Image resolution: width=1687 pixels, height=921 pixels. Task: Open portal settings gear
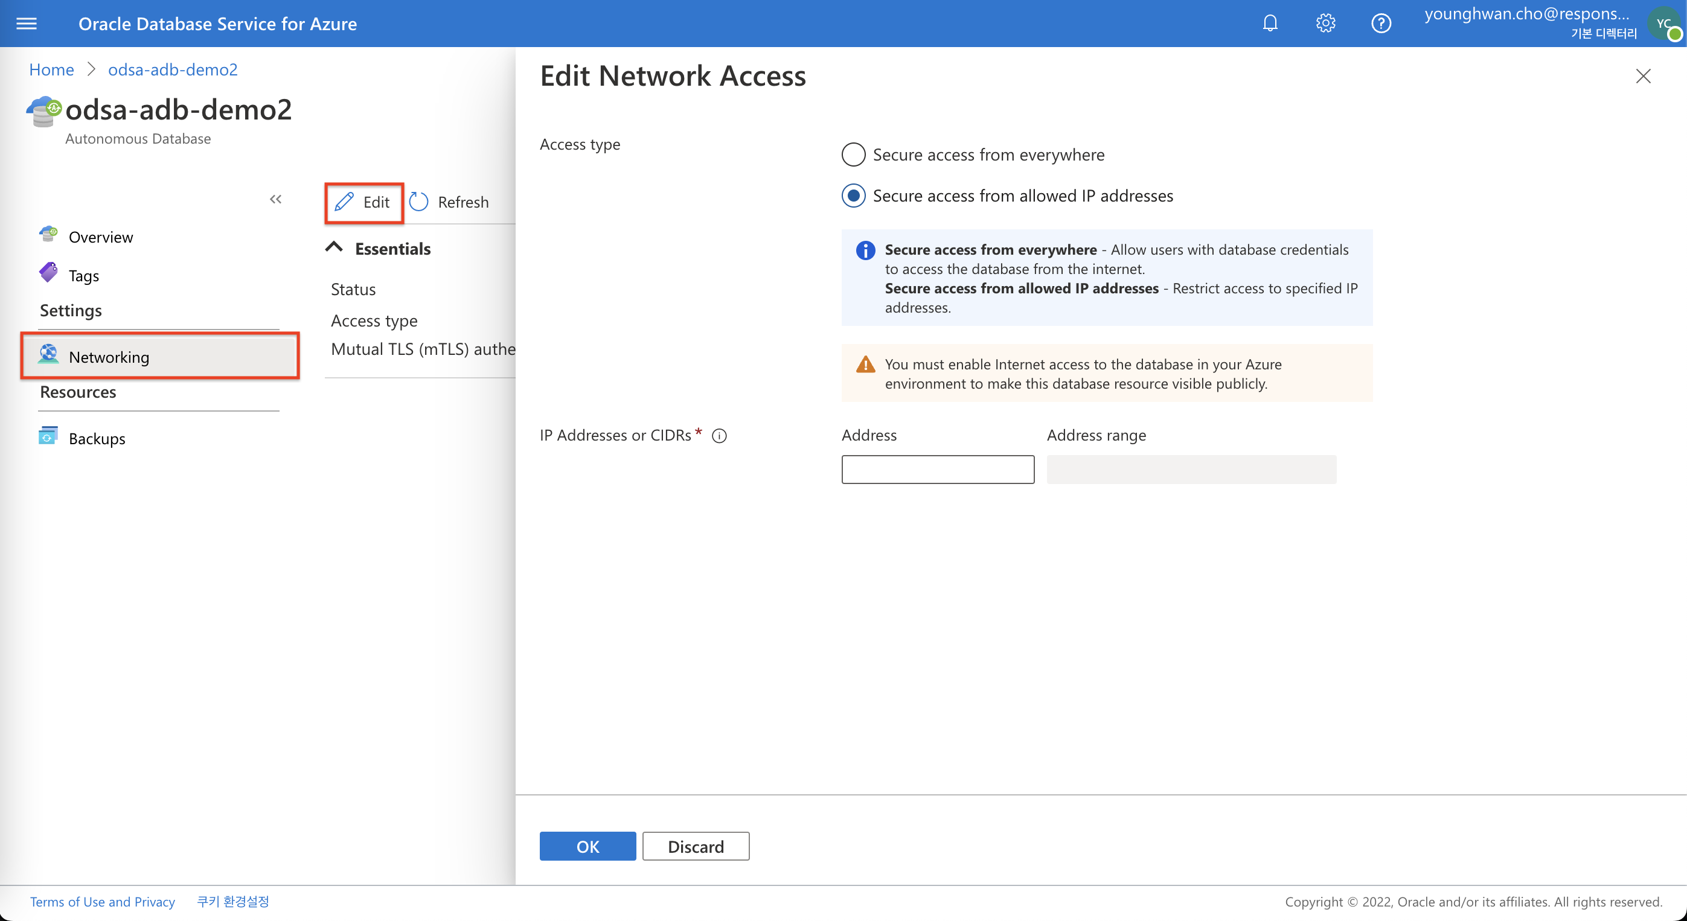pos(1325,24)
